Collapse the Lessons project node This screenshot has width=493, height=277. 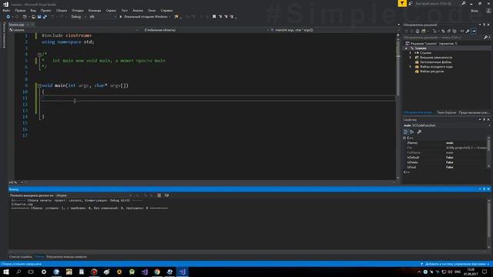point(406,48)
